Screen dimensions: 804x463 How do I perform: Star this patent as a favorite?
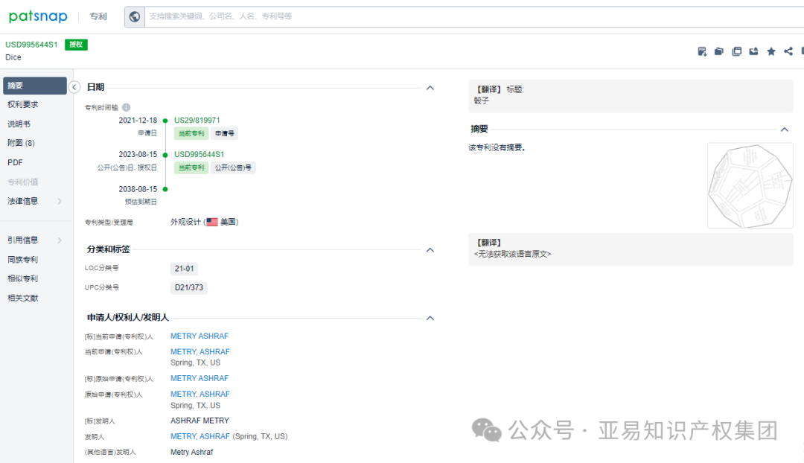(x=771, y=51)
